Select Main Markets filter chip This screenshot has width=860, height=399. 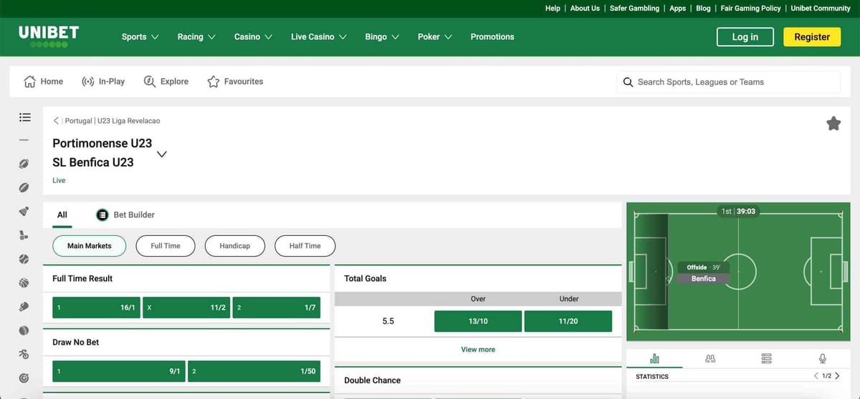point(90,246)
